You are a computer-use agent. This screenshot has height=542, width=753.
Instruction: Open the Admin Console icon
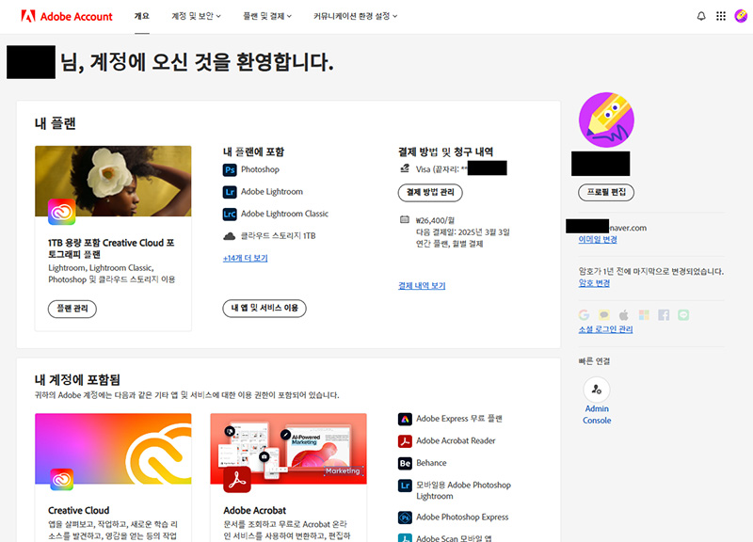pos(597,390)
